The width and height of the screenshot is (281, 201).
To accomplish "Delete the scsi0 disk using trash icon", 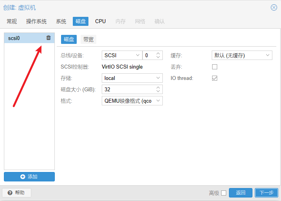I will pyautogui.click(x=49, y=38).
